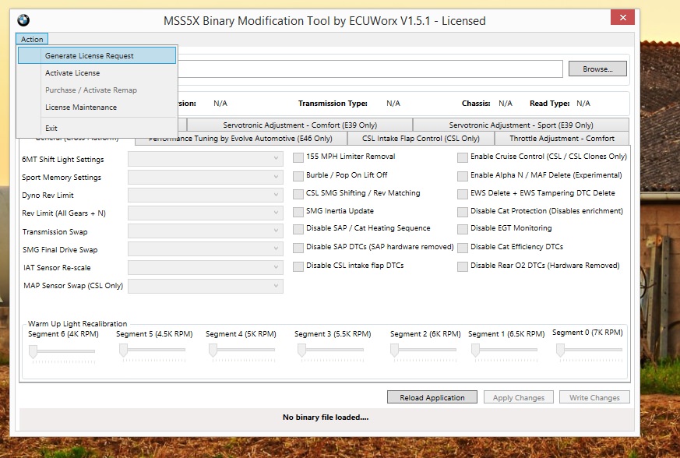Click the Browse... button

point(597,69)
